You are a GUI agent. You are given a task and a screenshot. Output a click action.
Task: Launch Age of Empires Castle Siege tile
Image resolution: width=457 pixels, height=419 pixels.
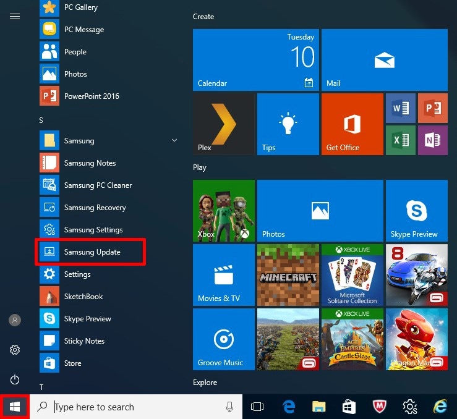(352, 339)
